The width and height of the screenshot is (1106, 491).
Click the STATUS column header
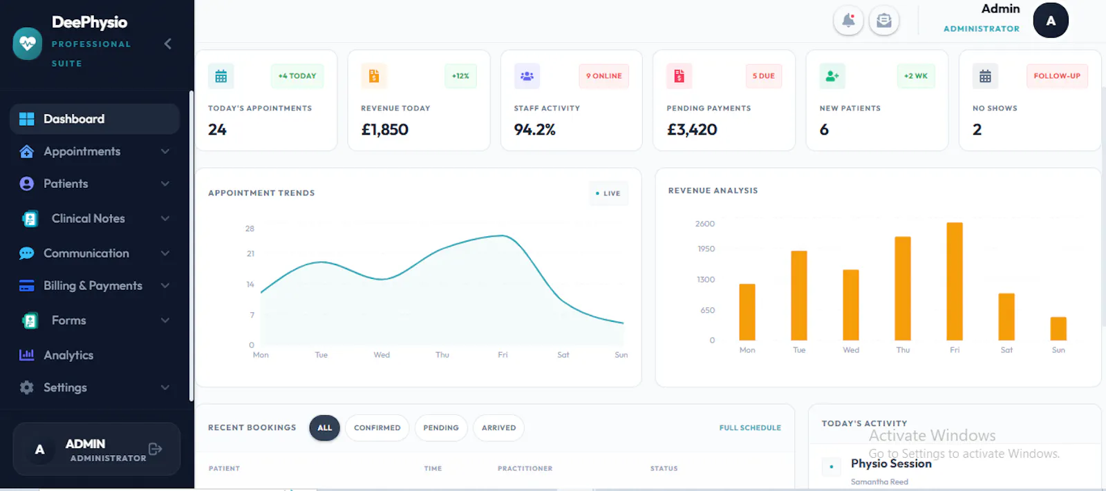point(664,468)
